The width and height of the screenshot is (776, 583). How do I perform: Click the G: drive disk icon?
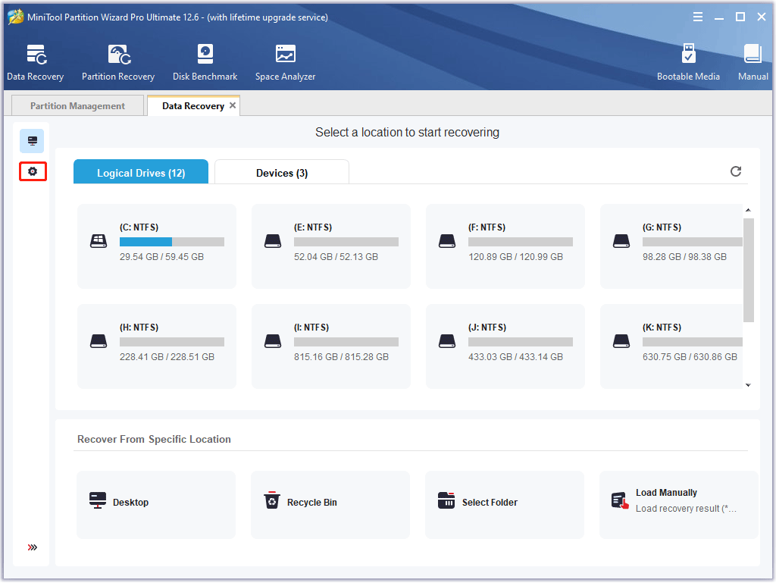click(x=621, y=241)
